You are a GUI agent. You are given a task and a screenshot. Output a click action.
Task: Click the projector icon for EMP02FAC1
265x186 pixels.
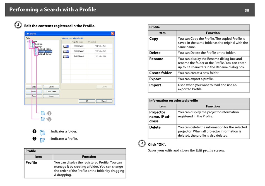point(66,46)
